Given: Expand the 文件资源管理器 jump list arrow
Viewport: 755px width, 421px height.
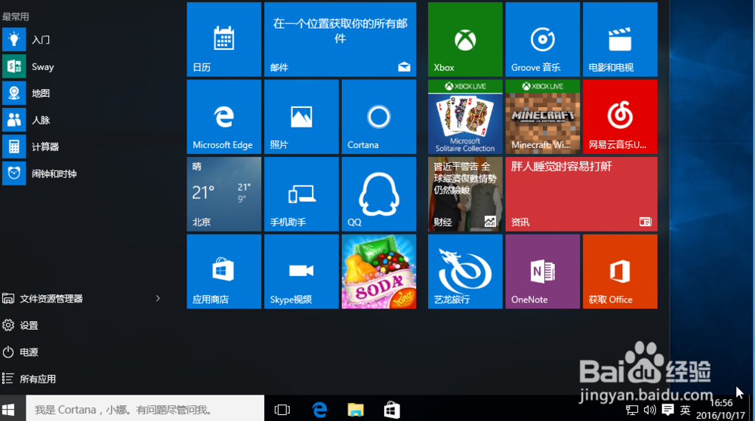Looking at the screenshot, I should (x=158, y=299).
